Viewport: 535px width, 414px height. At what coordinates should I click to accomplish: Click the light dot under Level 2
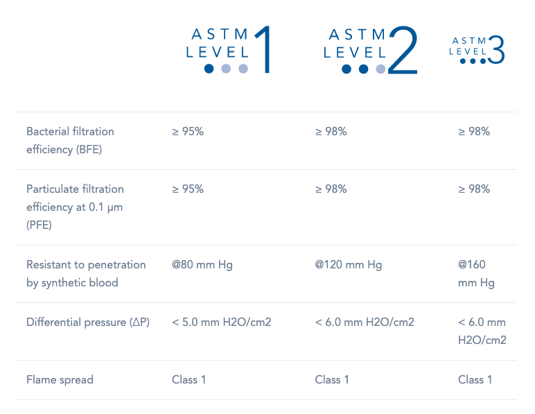[x=380, y=69]
